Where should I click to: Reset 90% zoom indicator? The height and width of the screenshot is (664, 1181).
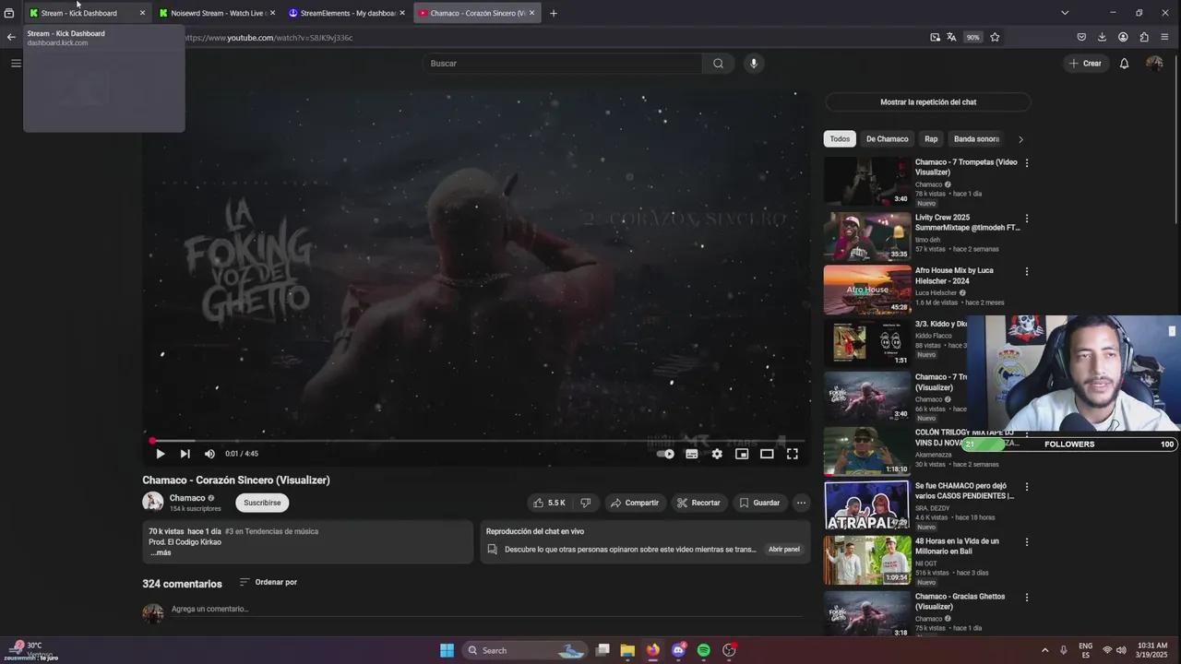point(972,38)
